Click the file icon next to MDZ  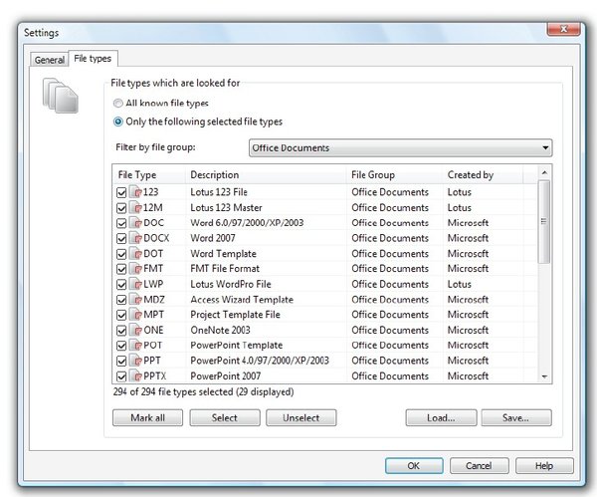[135, 300]
